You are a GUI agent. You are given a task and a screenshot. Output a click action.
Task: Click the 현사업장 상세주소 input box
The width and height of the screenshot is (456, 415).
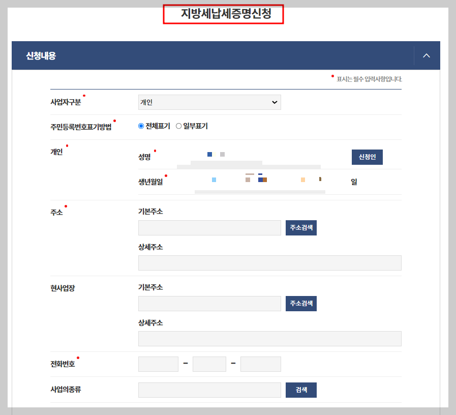click(x=269, y=338)
